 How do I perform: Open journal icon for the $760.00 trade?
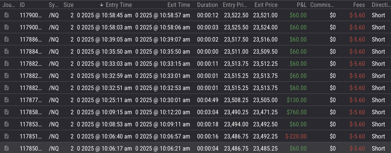pyautogui.click(x=6, y=112)
